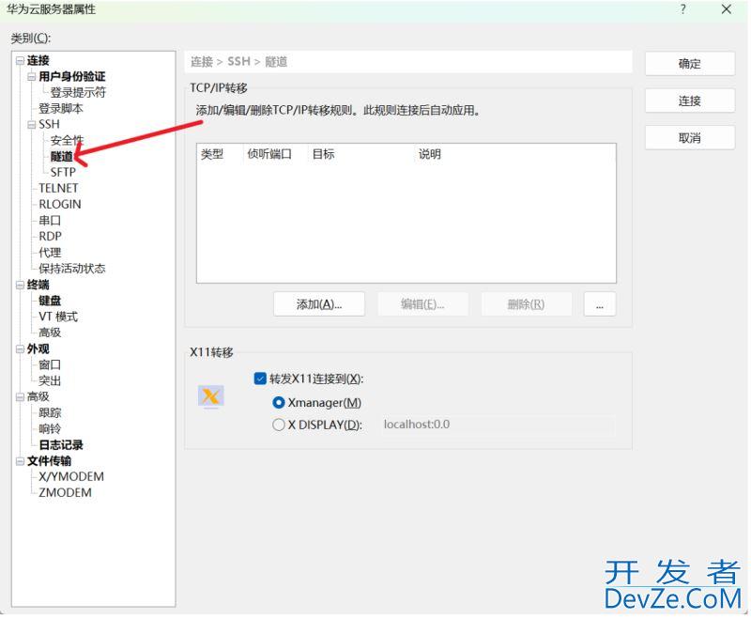Image resolution: width=751 pixels, height=619 pixels.
Task: Select 键盘 under 终端
Action: point(50,301)
